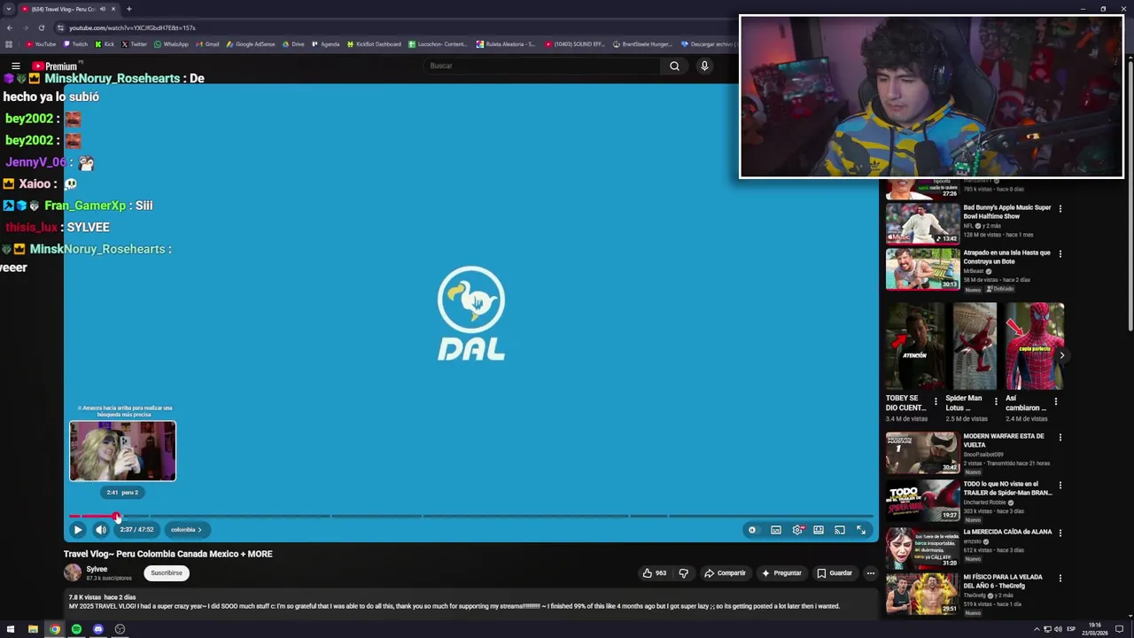Open Ruleta Aleatoria bookmark
1134x638 pixels.
tap(506, 44)
